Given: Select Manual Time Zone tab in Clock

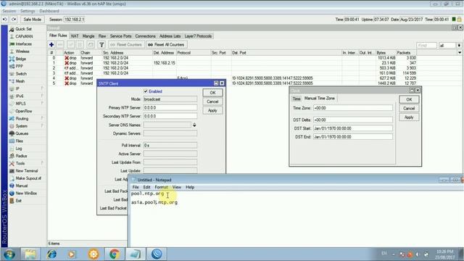Looking at the screenshot, I should click(x=319, y=99).
